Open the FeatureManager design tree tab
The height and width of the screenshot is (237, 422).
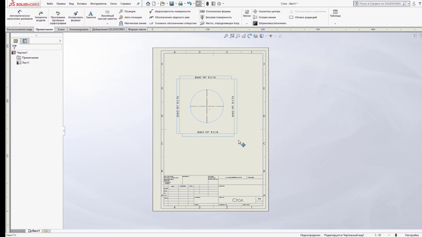(15, 41)
